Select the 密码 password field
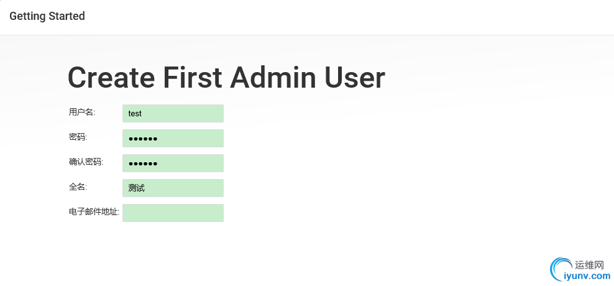 pyautogui.click(x=173, y=138)
